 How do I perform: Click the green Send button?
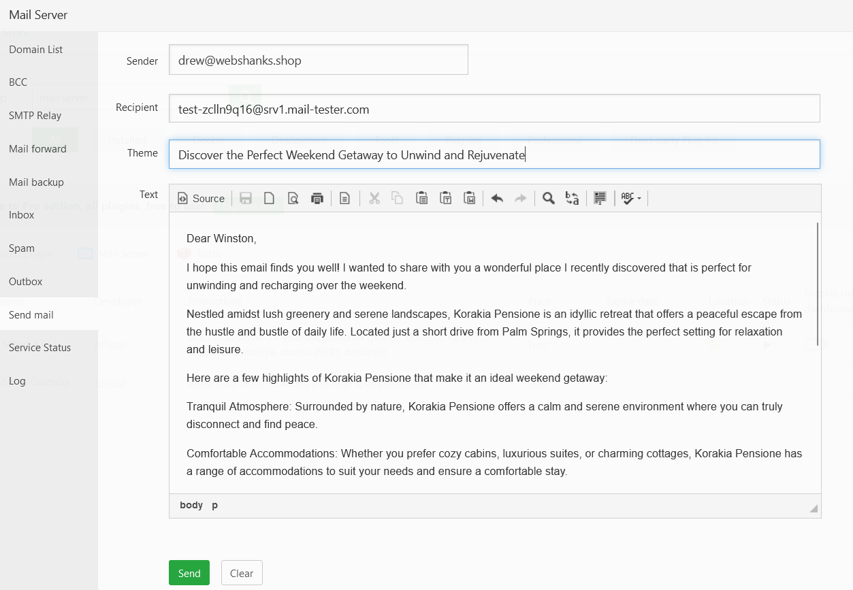(x=189, y=573)
